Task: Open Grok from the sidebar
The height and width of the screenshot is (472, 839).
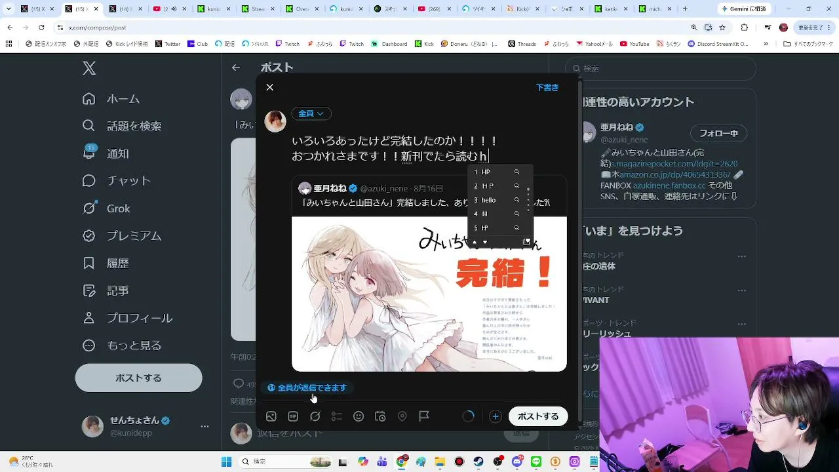Action: 106,208
